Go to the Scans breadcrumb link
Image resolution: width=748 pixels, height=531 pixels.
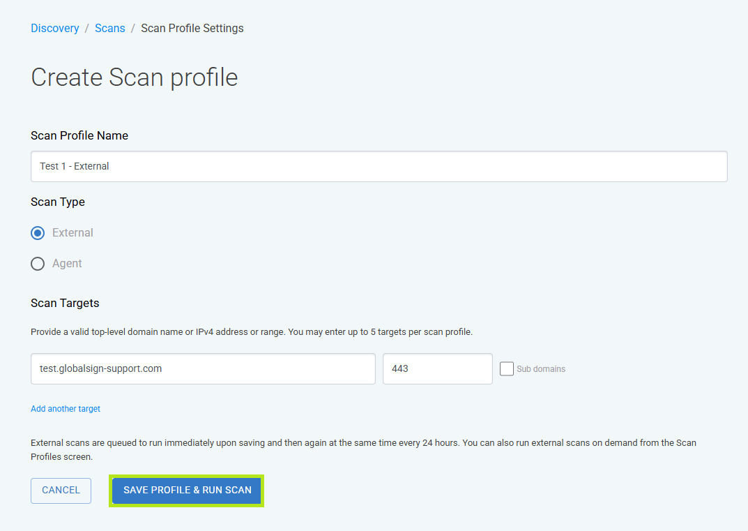pyautogui.click(x=109, y=28)
